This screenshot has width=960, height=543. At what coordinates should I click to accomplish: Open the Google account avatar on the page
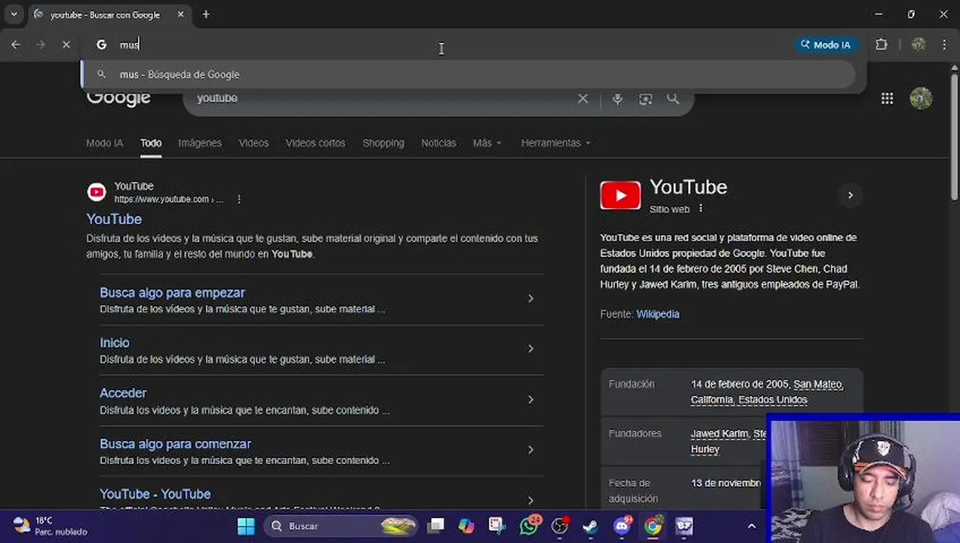click(x=921, y=98)
